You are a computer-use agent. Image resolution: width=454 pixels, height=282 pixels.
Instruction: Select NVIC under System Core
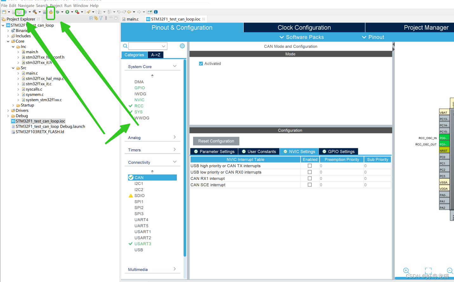tap(139, 100)
